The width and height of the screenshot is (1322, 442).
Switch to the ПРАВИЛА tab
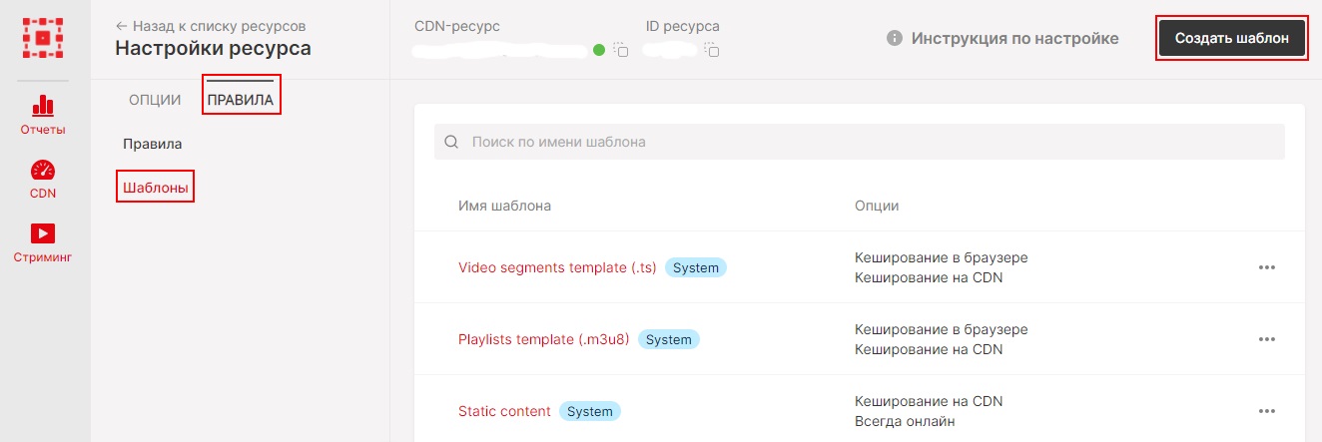click(x=240, y=100)
